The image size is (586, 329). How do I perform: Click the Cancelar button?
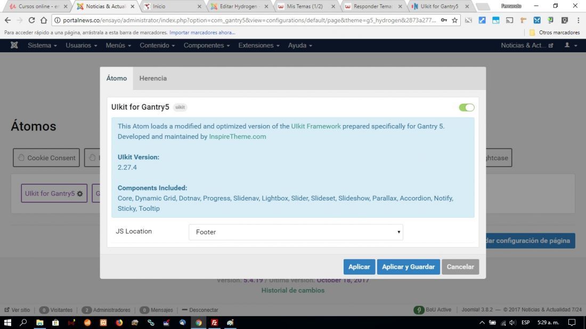point(460,267)
